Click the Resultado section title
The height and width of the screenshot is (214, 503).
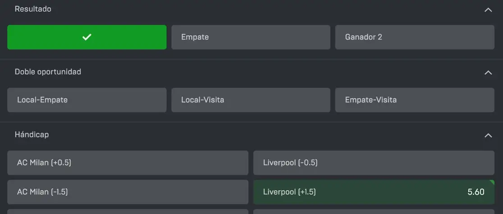(33, 9)
